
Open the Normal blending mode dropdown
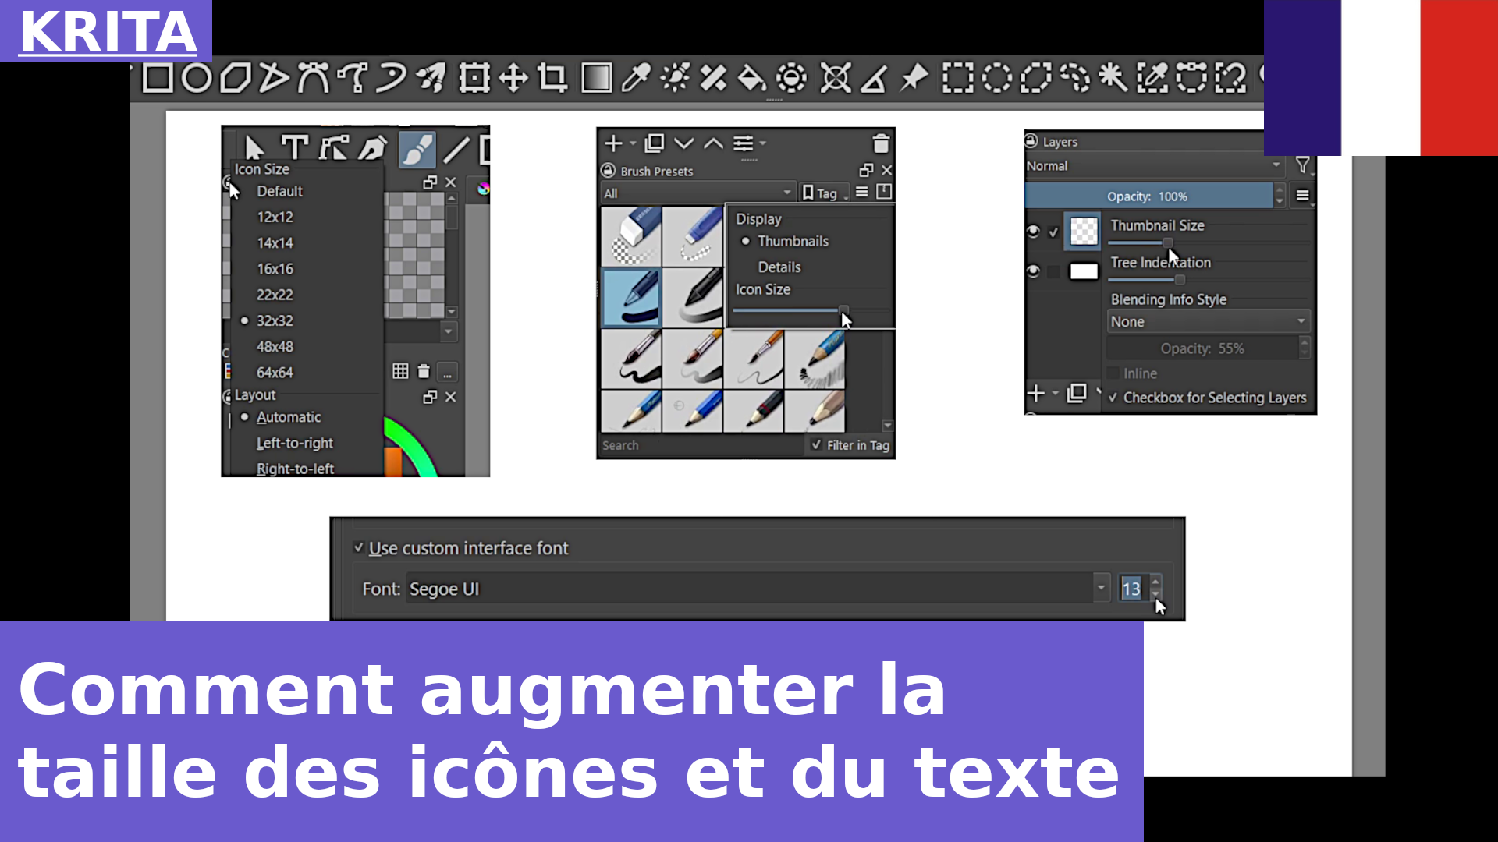(x=1154, y=165)
